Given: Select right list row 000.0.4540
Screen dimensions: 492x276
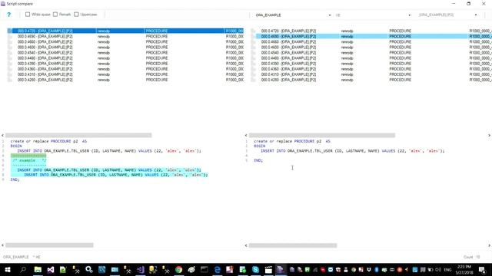Looking at the screenshot, I should pyautogui.click(x=371, y=53).
